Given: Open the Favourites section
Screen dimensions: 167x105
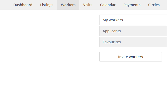Looking at the screenshot, I should pos(133,42).
